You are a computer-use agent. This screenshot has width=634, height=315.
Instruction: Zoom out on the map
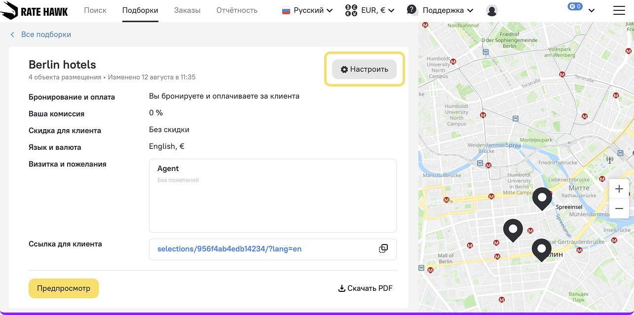(619, 209)
